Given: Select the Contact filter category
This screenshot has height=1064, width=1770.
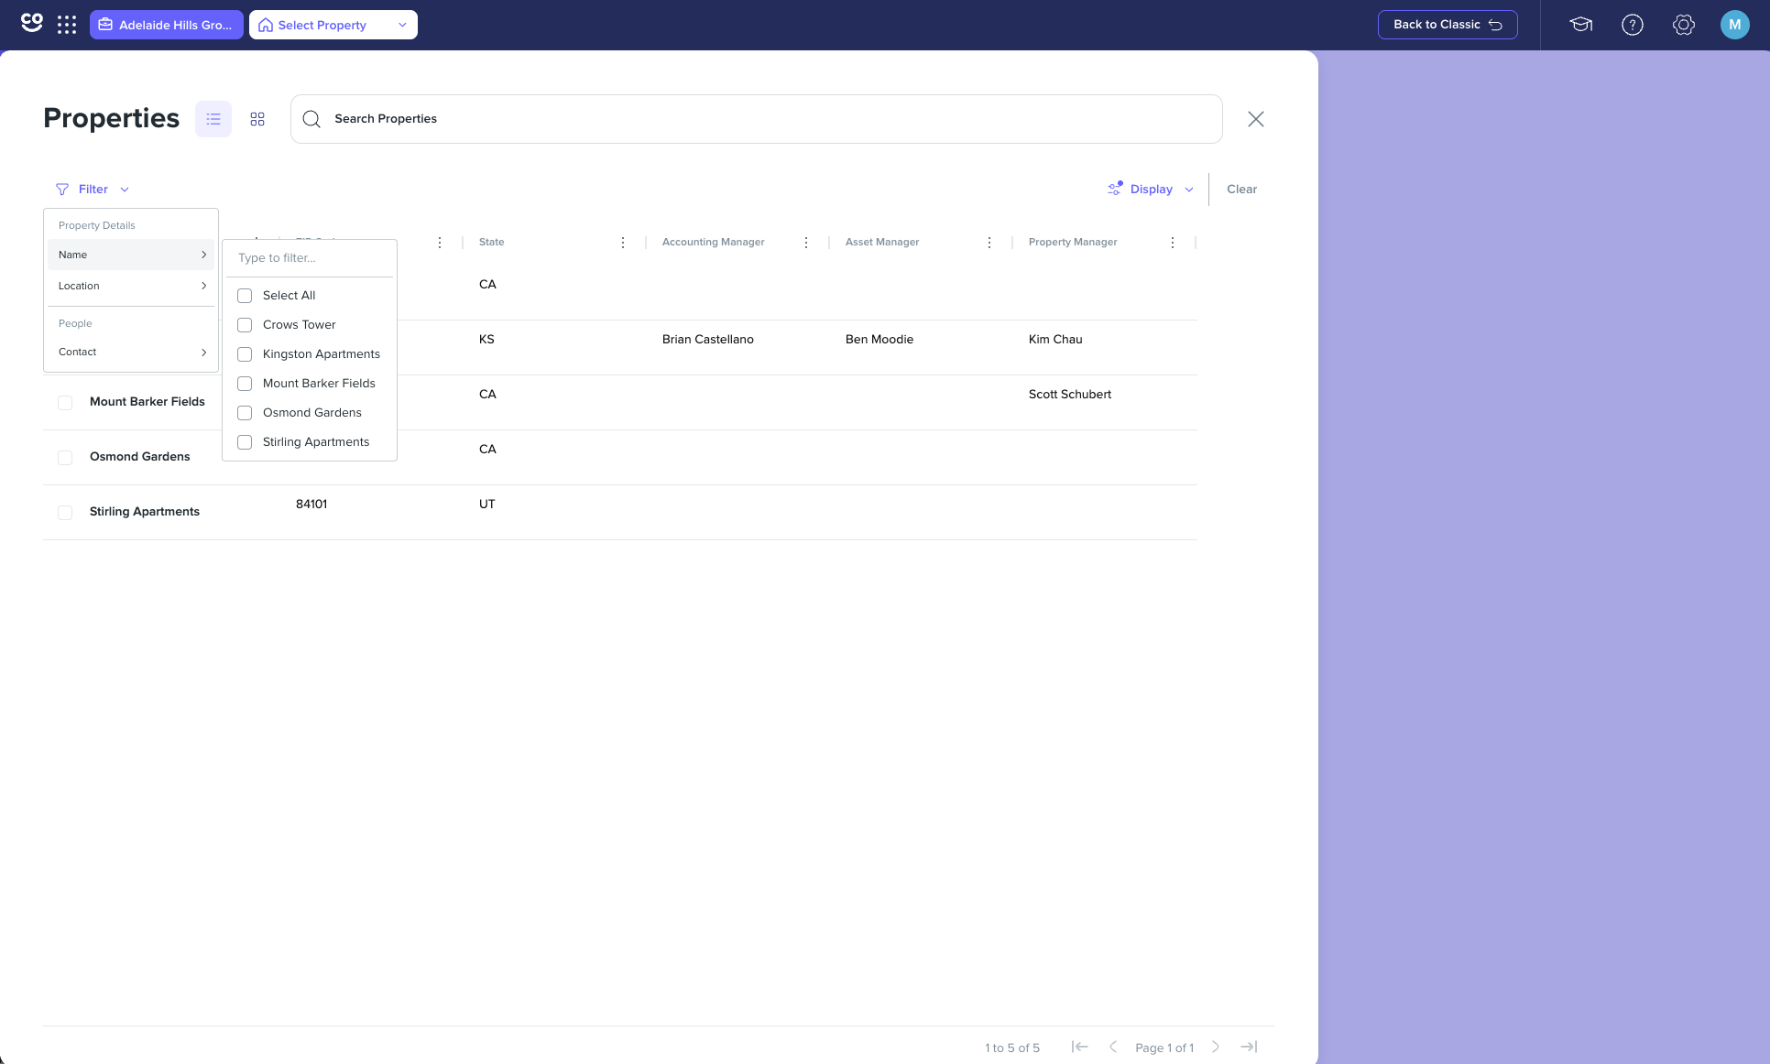Looking at the screenshot, I should pos(131,352).
